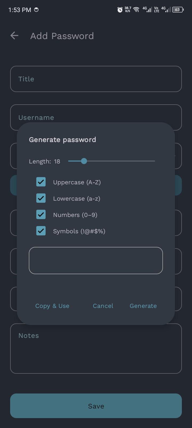Tap Copy & Use
This screenshot has width=192, height=428.
click(x=52, y=306)
